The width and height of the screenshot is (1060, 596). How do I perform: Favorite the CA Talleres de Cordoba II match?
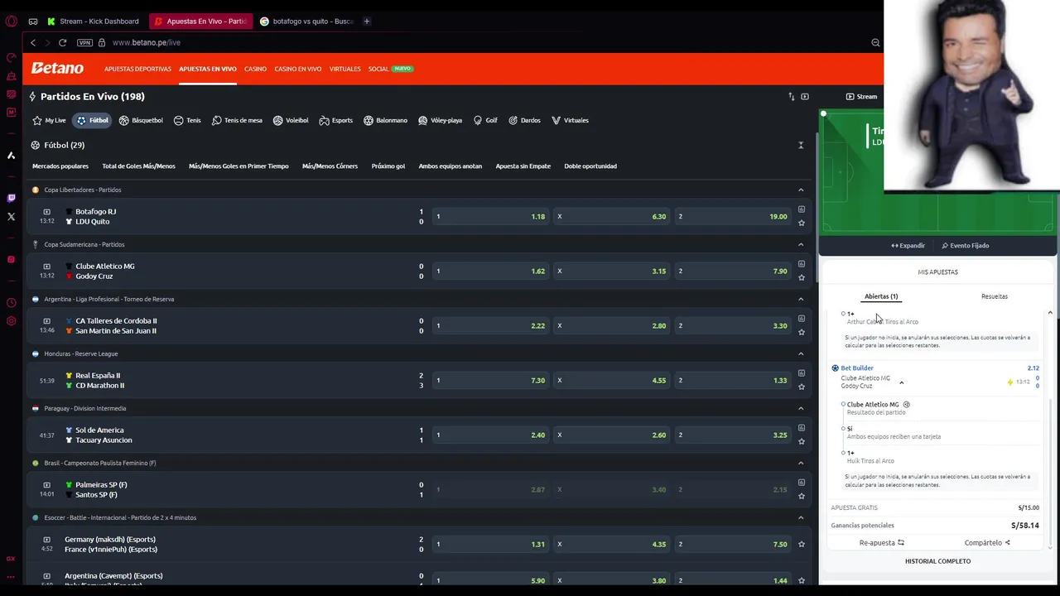coord(801,332)
